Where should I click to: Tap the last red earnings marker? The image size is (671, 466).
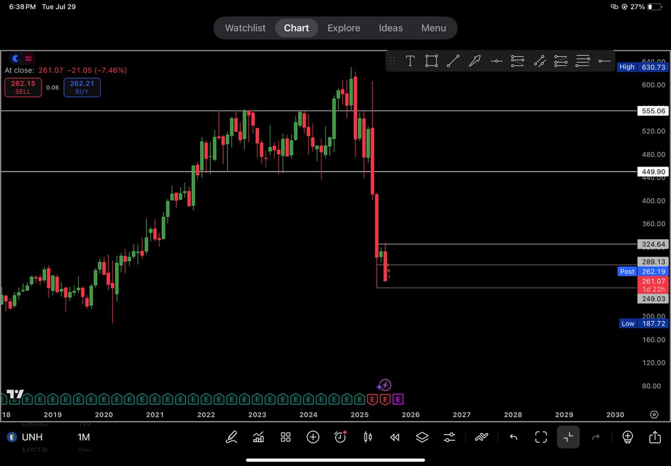(386, 399)
